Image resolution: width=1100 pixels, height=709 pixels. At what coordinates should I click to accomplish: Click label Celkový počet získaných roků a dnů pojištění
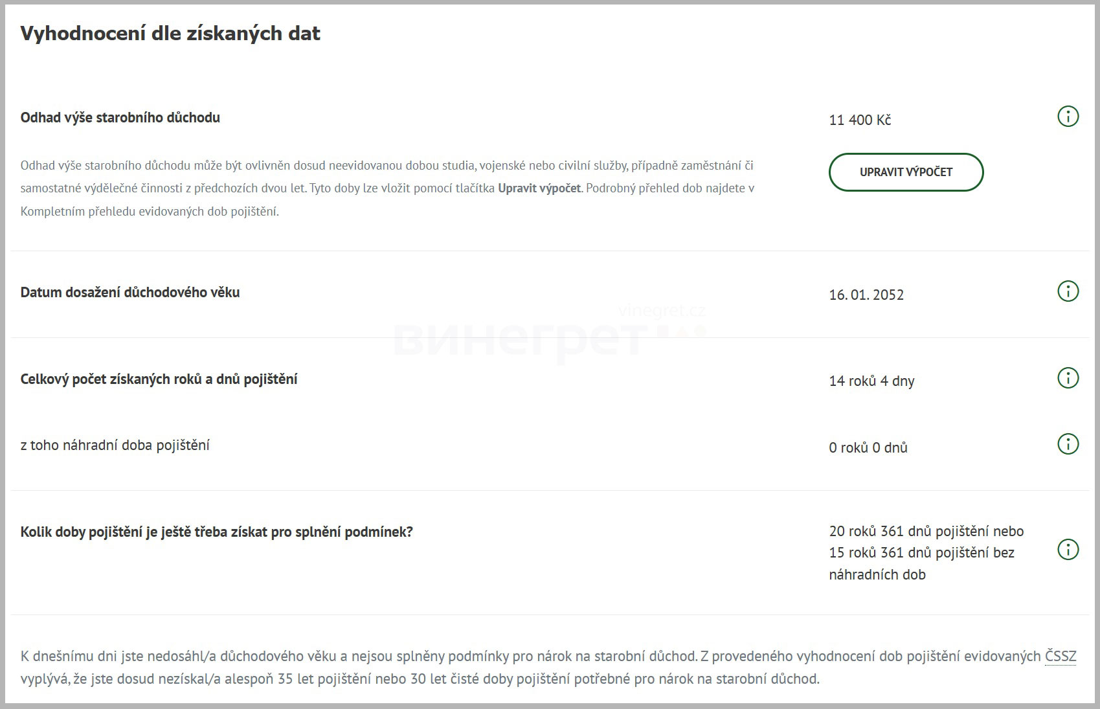[159, 379]
